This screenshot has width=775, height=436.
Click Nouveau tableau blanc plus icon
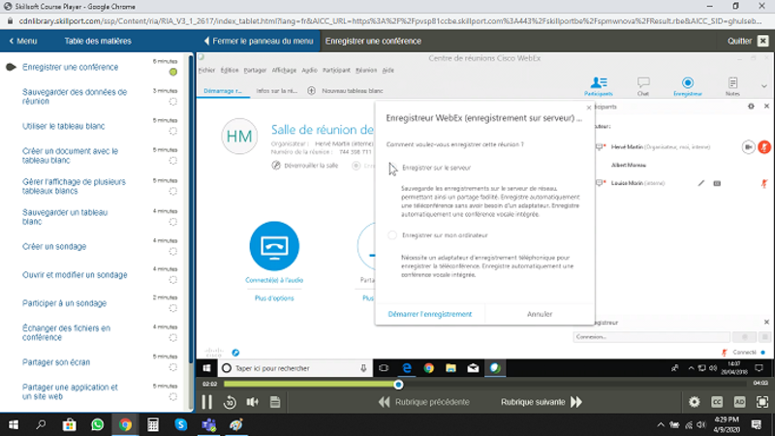tap(311, 91)
